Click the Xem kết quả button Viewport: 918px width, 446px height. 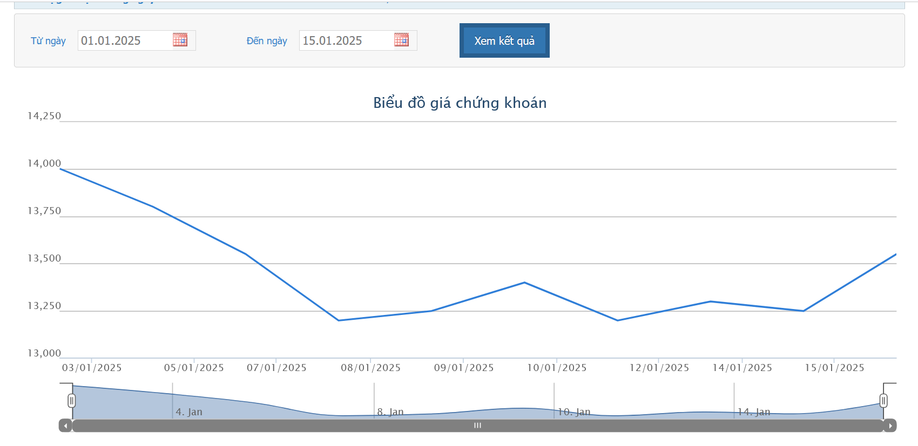pyautogui.click(x=504, y=40)
